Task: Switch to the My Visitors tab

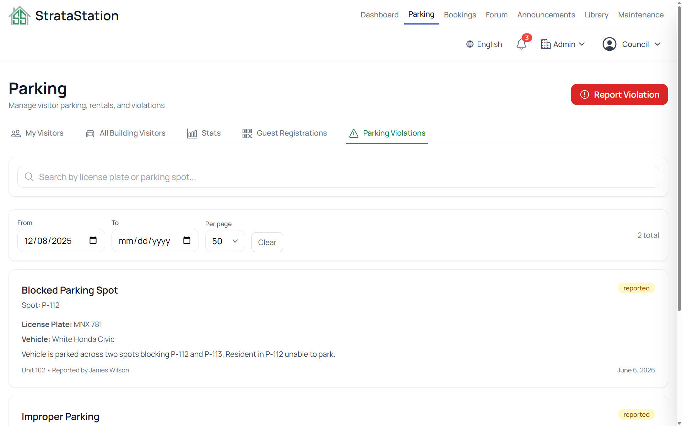Action: point(37,133)
